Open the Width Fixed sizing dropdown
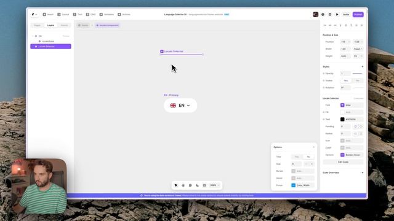This screenshot has width=394, height=221. coord(358,49)
